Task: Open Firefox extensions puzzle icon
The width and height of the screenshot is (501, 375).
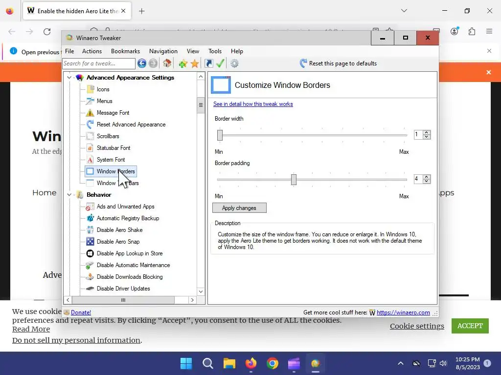Action: 472,31
